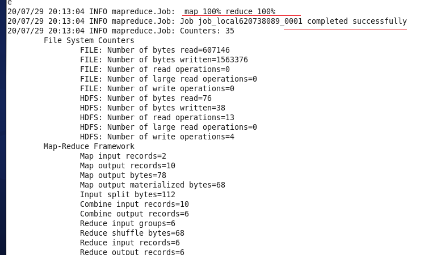This screenshot has width=424, height=255.
Task: Click the 'map 100% reduce 100%' progress text
Action: click(x=229, y=11)
